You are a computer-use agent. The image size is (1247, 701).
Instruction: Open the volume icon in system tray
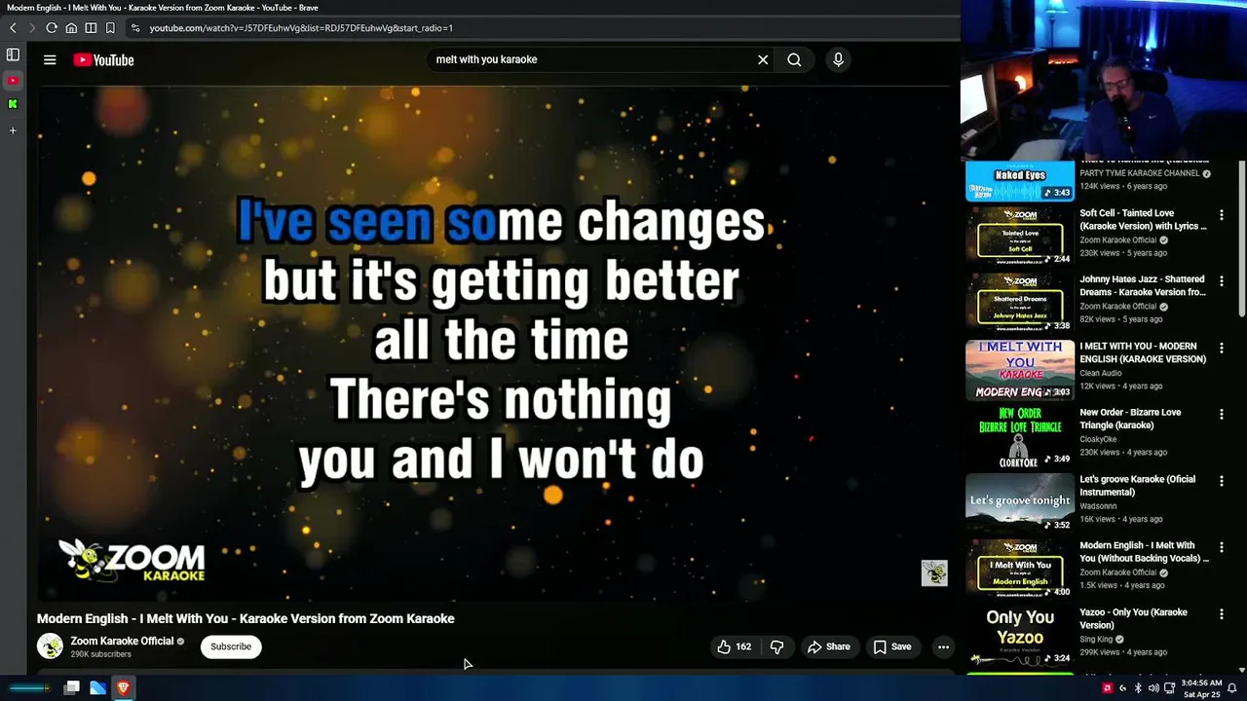[x=1153, y=688]
